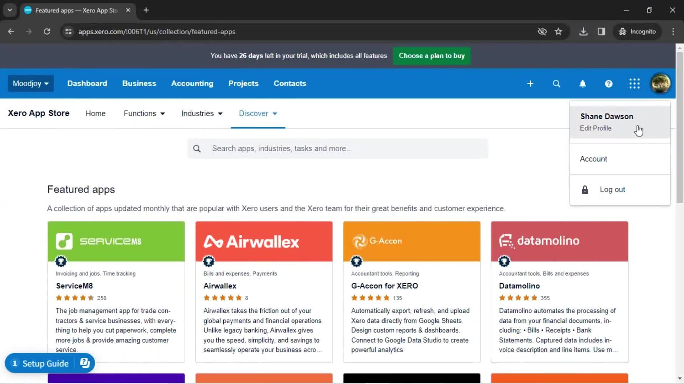View site information icon in address bar

coord(68,32)
